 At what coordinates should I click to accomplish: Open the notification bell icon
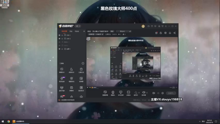(x=170, y=33)
